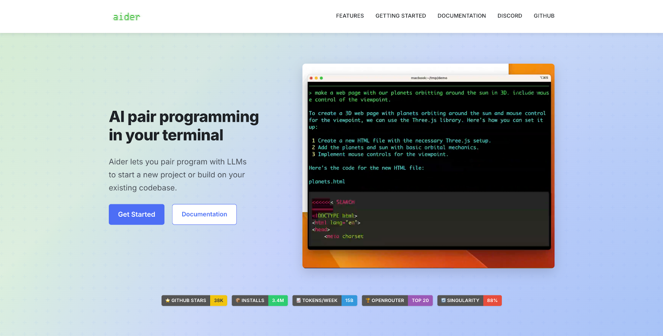This screenshot has height=336, width=663.
Task: Click 'planets.html' filename in the terminal
Action: click(327, 182)
